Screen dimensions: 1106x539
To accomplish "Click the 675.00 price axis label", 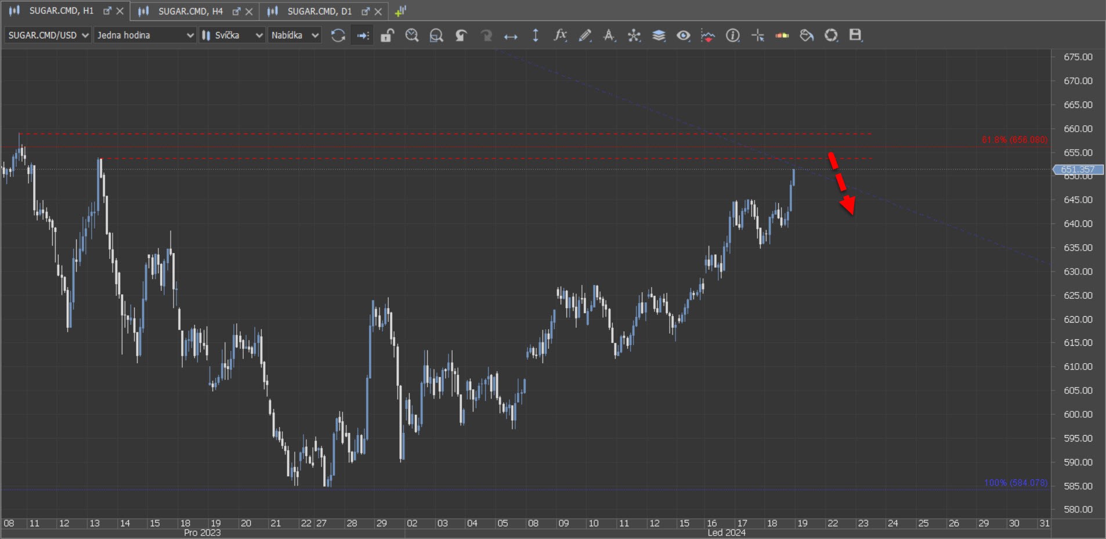I will click(1078, 57).
